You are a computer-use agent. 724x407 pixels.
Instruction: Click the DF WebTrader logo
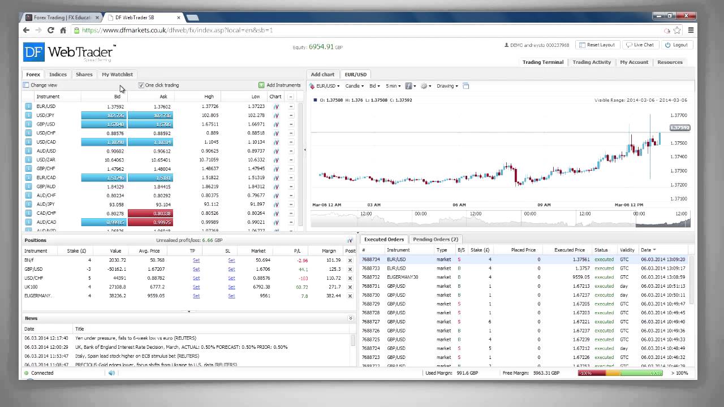point(69,53)
